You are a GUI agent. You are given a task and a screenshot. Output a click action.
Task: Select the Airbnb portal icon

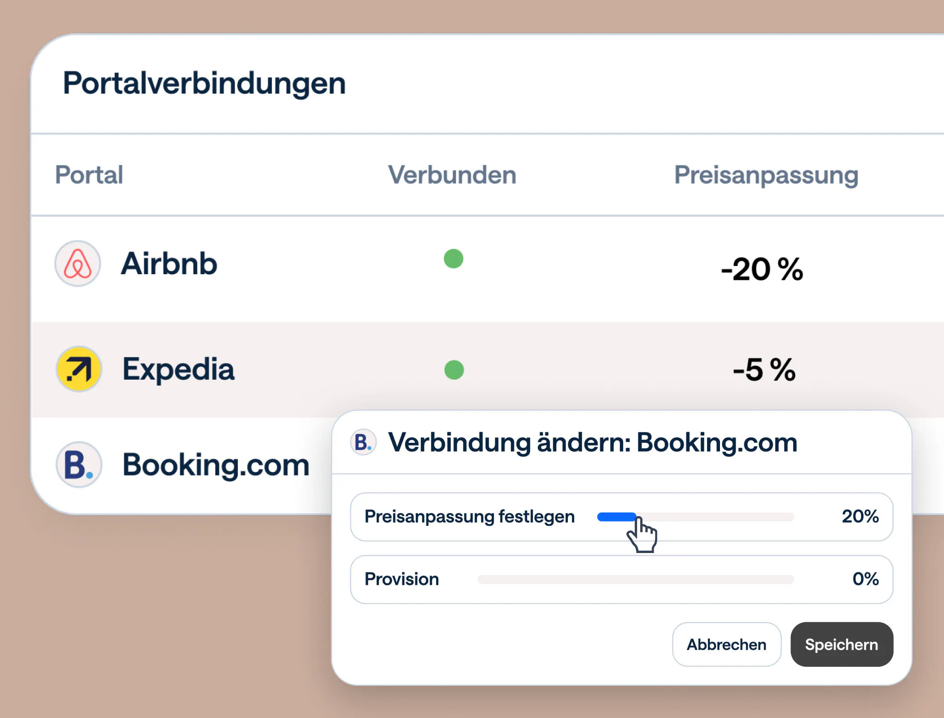[77, 264]
